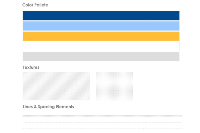Select the dotted grid texture sample

click(115, 86)
